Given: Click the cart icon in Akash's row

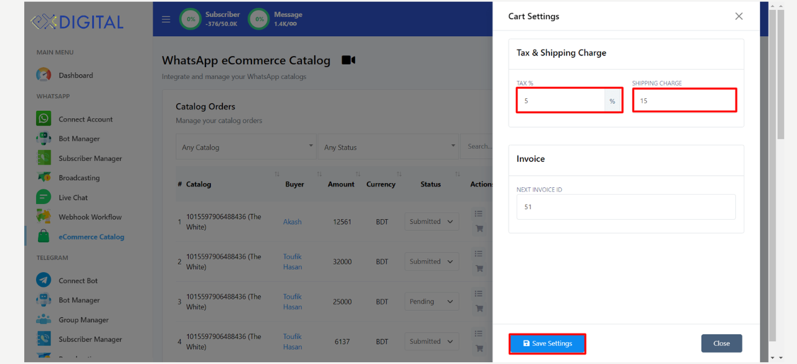Looking at the screenshot, I should tap(479, 228).
